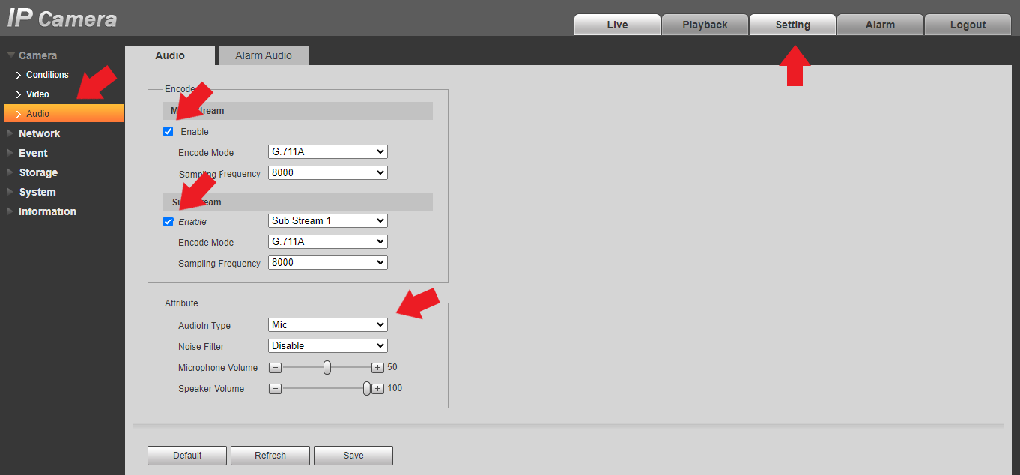Viewport: 1020px width, 475px height.
Task: Switch to the Alarm Audio tab
Action: click(x=264, y=55)
